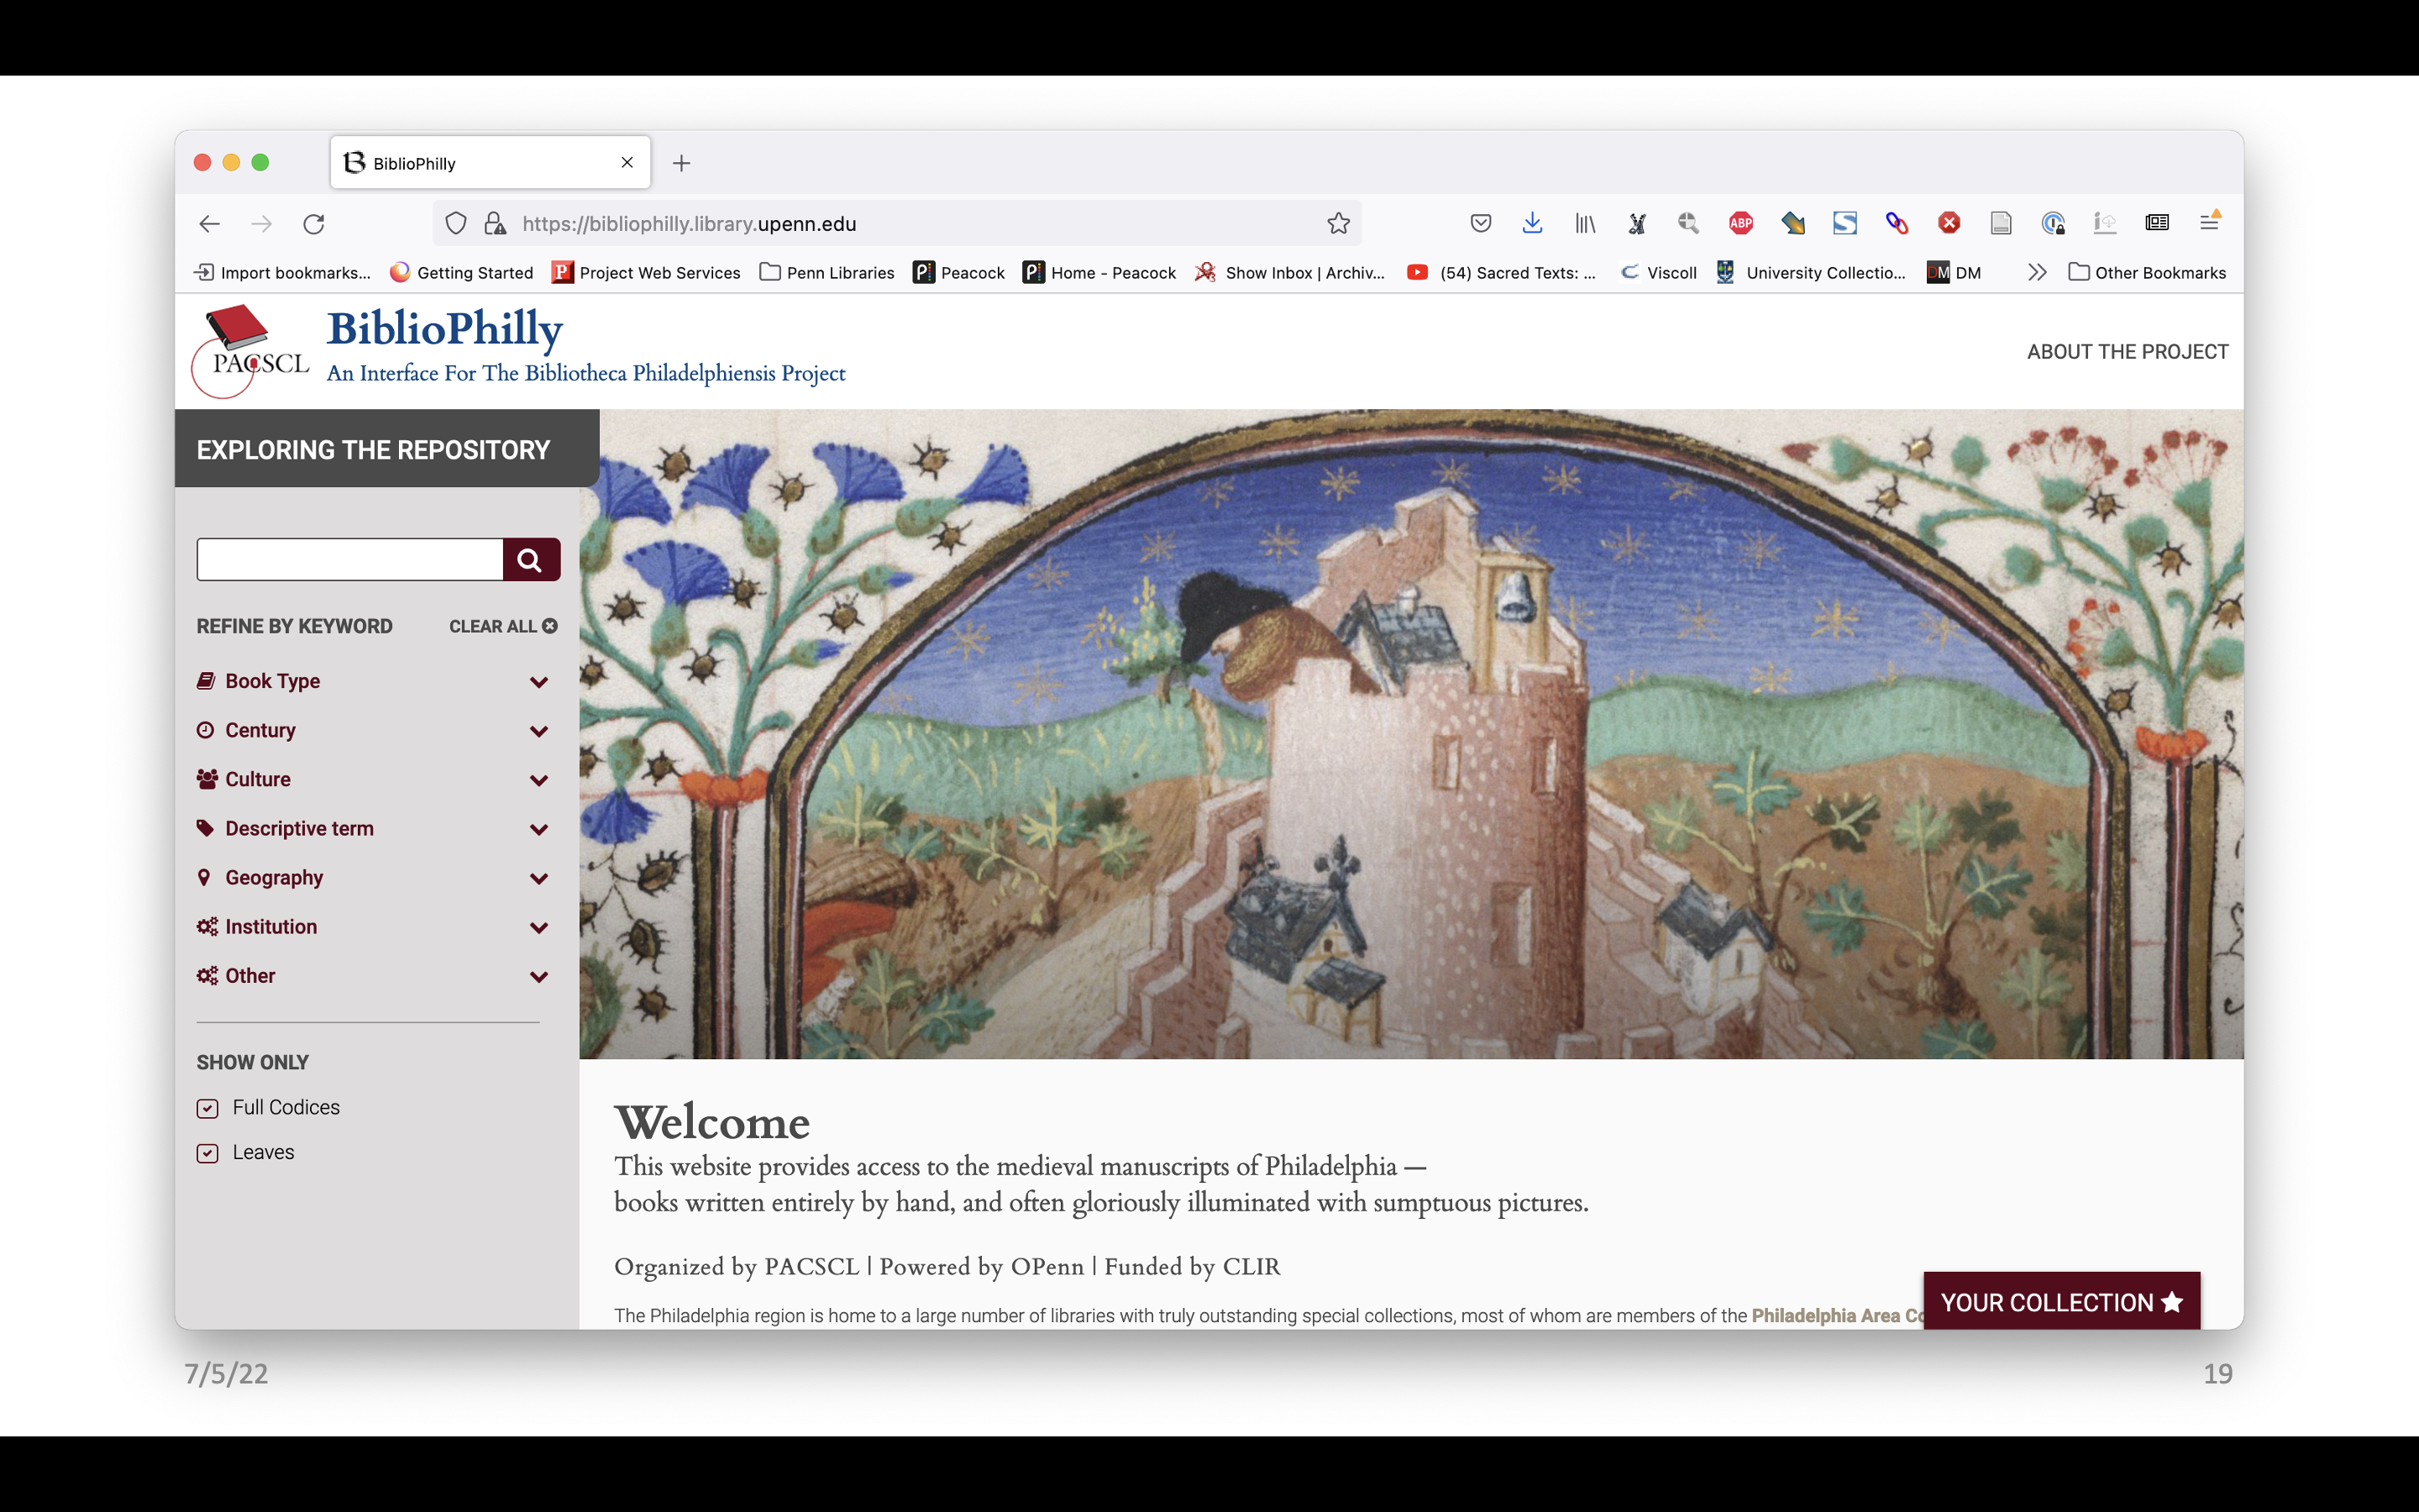Open the Home - Peacock bookmark
The height and width of the screenshot is (1512, 2419).
[x=1099, y=273]
